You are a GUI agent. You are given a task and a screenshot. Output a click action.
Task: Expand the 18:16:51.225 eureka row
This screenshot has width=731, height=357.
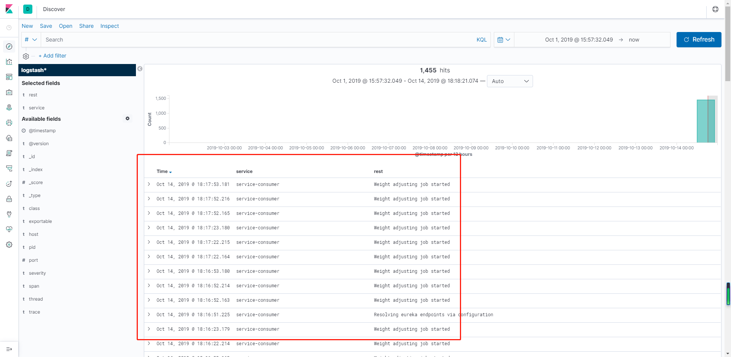tap(149, 314)
